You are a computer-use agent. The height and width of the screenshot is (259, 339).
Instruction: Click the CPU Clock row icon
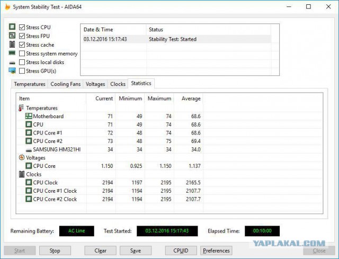29,183
